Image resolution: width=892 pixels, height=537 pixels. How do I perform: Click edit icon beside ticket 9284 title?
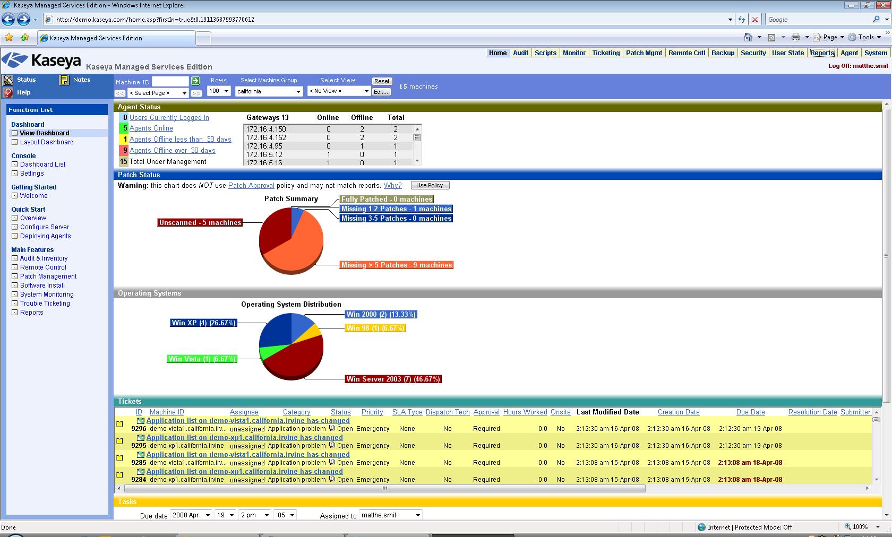click(x=141, y=472)
